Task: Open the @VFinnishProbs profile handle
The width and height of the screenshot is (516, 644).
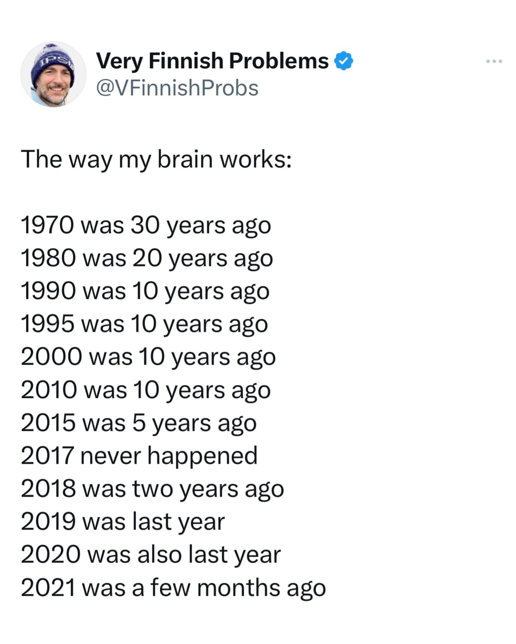Action: tap(177, 86)
